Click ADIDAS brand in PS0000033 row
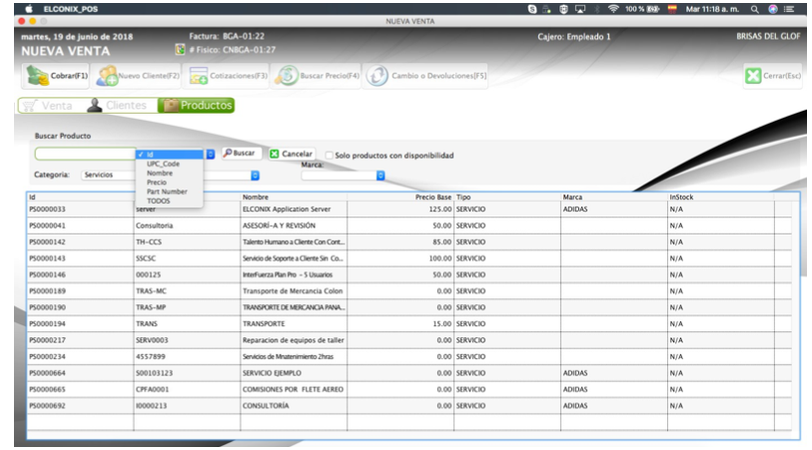 [575, 209]
